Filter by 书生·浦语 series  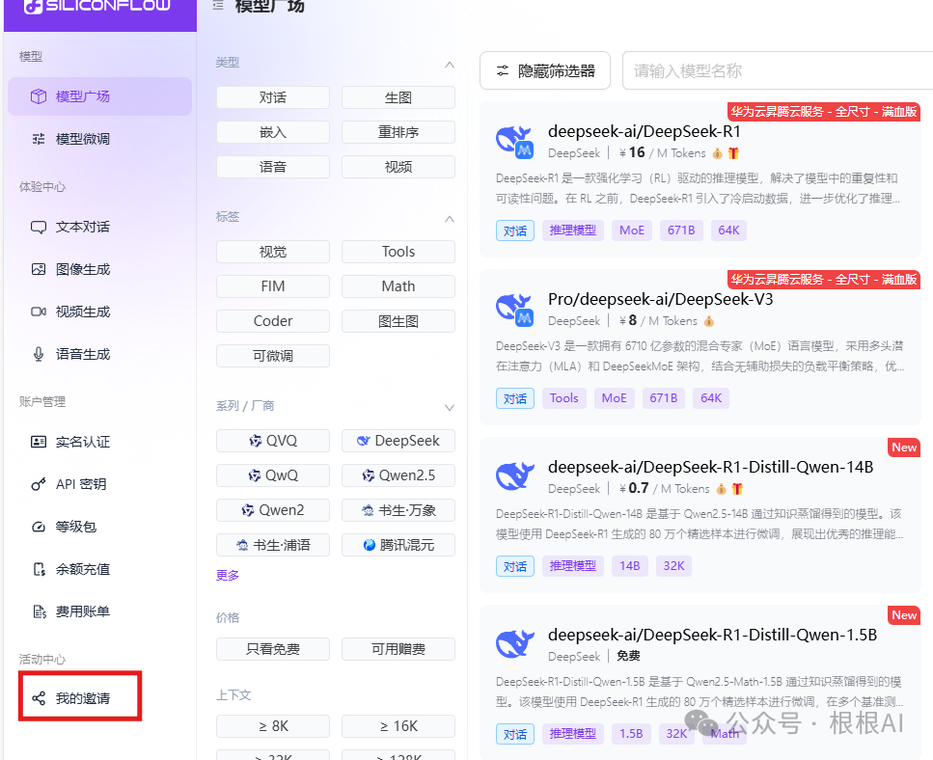[272, 545]
